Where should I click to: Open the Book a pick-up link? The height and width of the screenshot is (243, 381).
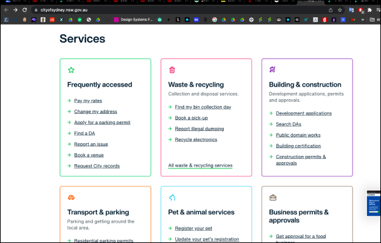192,118
